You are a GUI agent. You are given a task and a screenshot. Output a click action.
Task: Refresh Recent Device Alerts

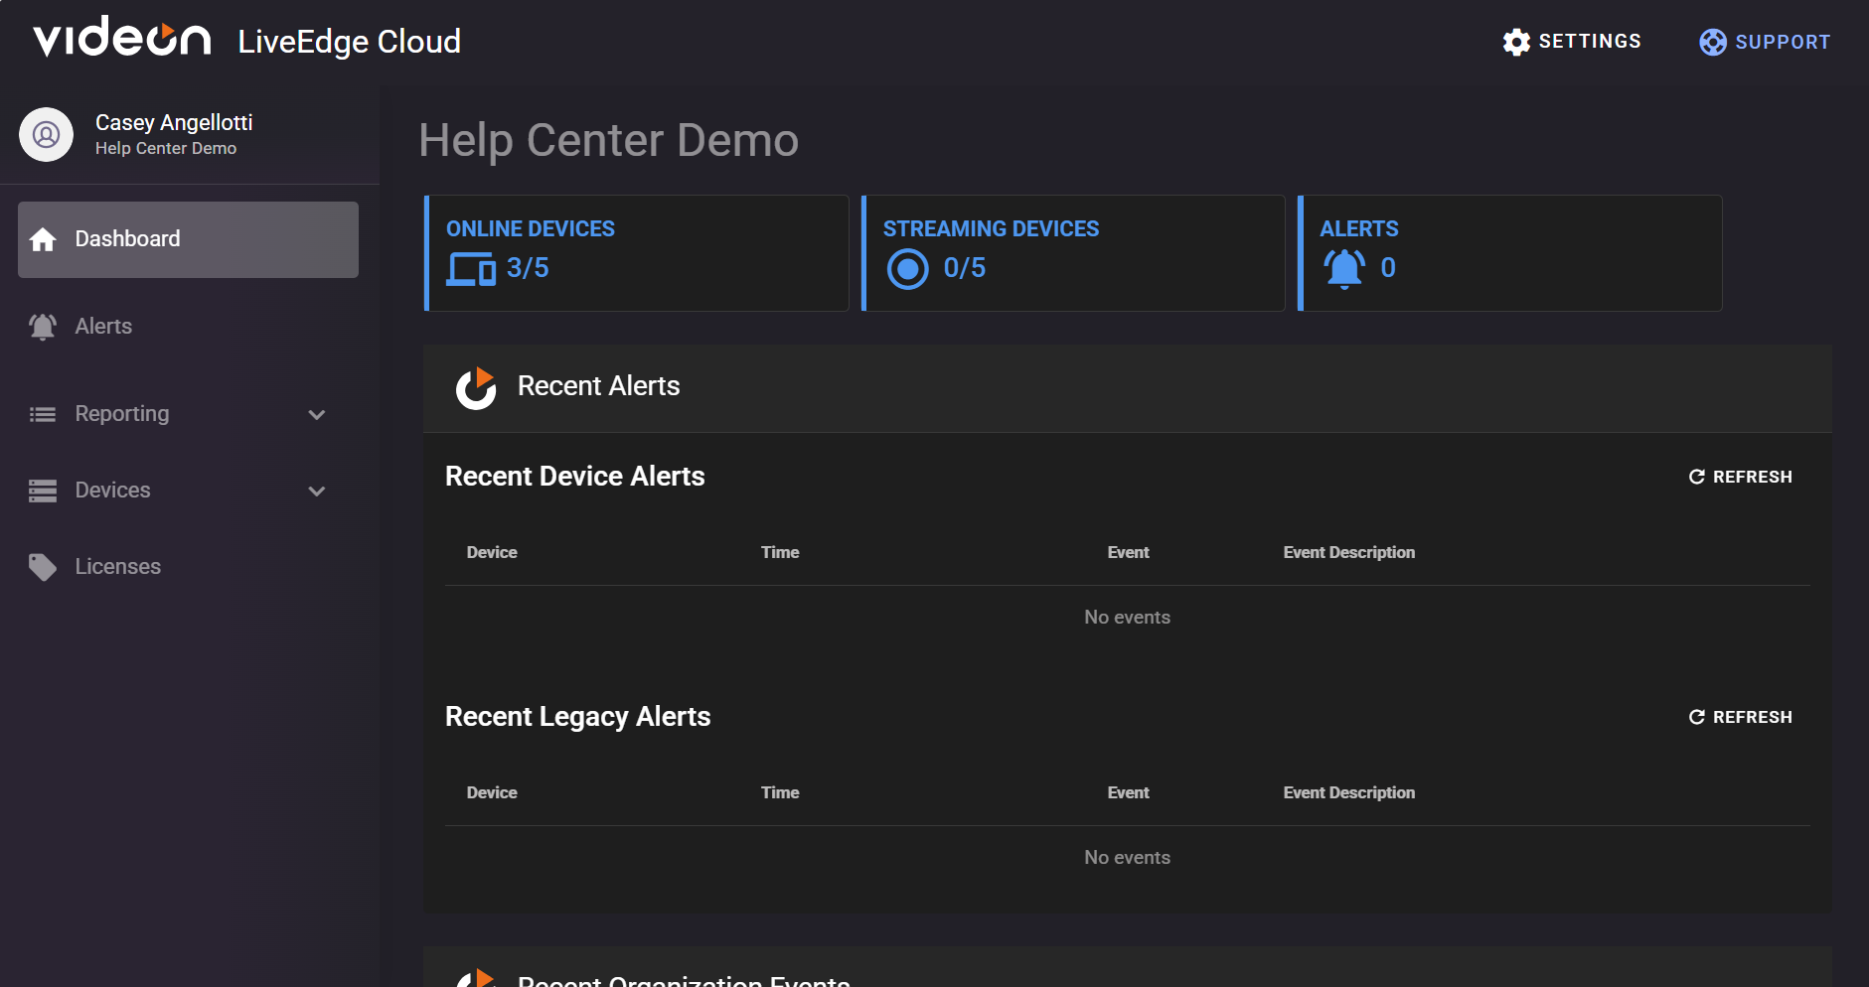pyautogui.click(x=1741, y=477)
